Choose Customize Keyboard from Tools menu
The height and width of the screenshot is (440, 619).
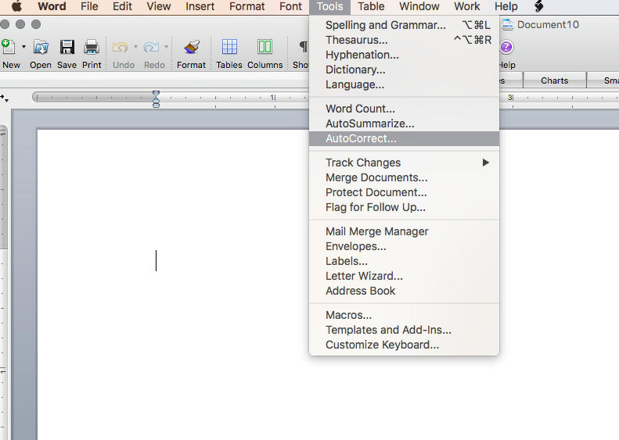pos(405,345)
